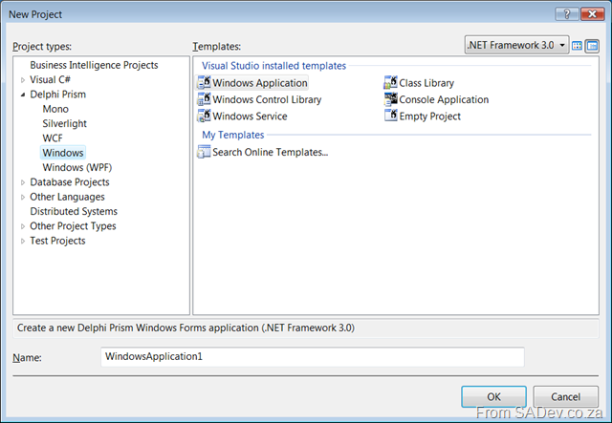Pick the Console Application template icon
Screen dimensions: 612x423
pyautogui.click(x=390, y=99)
